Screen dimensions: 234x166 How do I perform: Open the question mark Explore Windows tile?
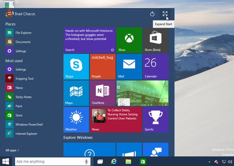[90, 150]
